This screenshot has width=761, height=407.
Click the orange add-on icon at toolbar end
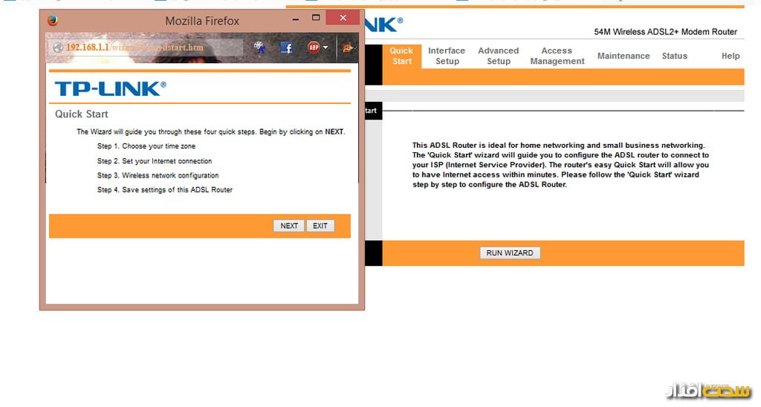click(347, 48)
